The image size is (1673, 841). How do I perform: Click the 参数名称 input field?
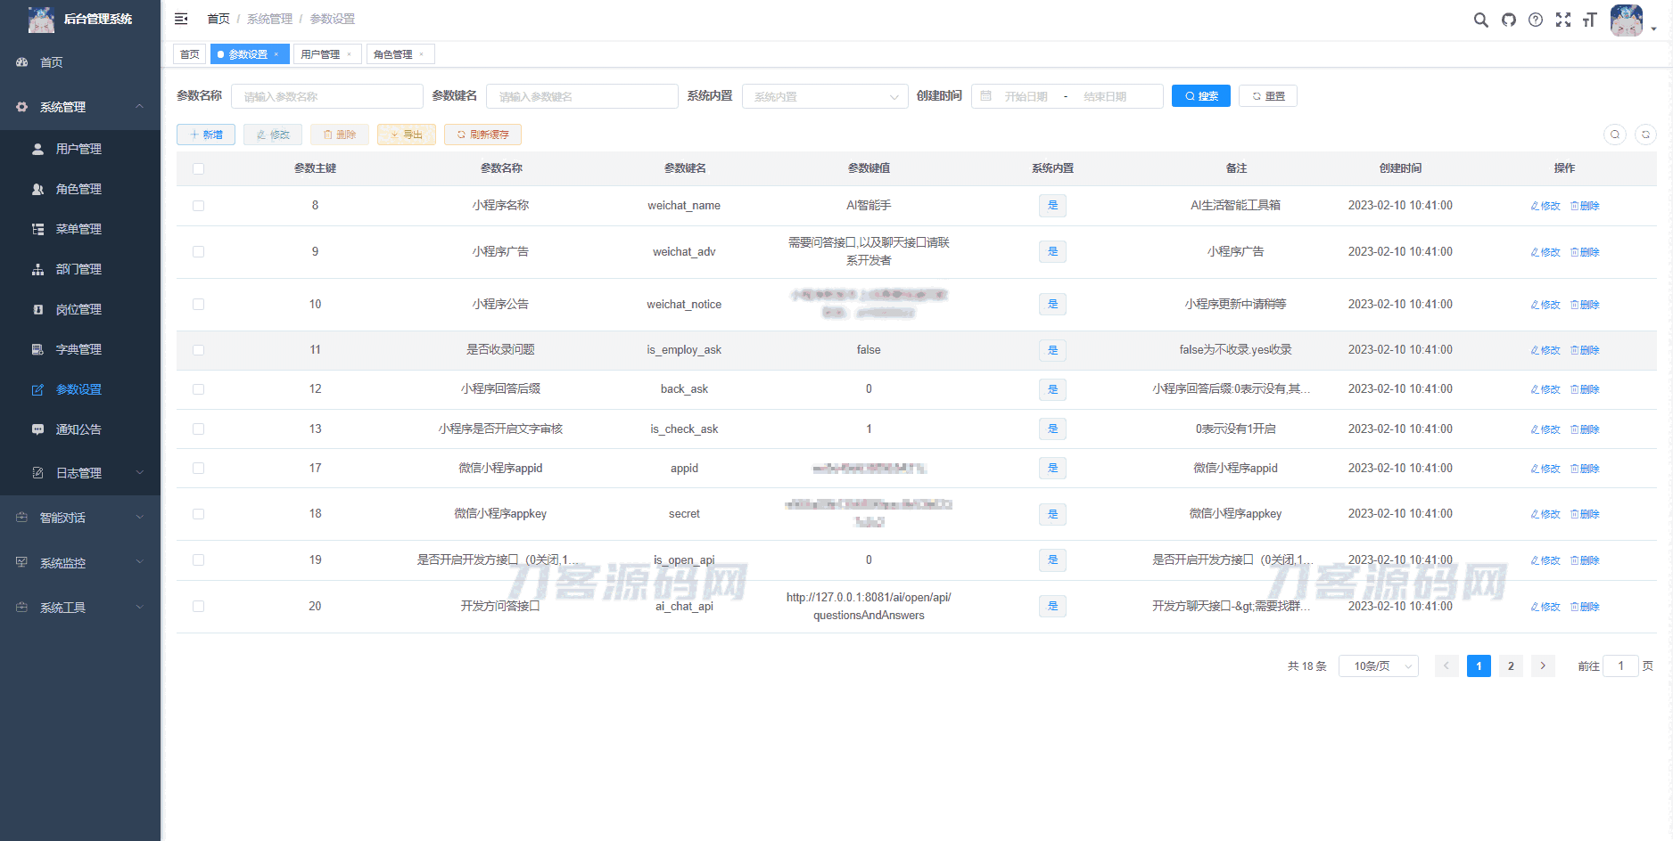coord(326,96)
